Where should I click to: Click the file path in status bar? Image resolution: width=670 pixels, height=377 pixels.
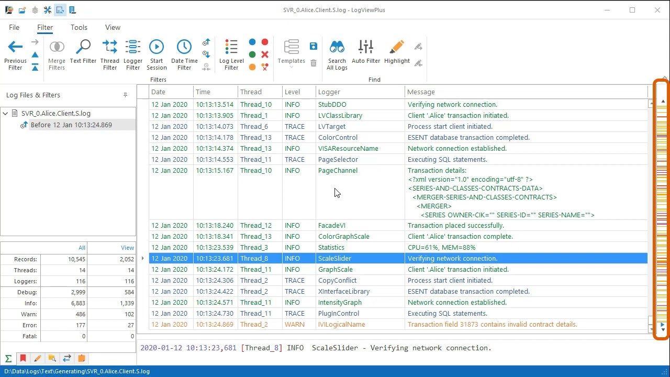77,371
